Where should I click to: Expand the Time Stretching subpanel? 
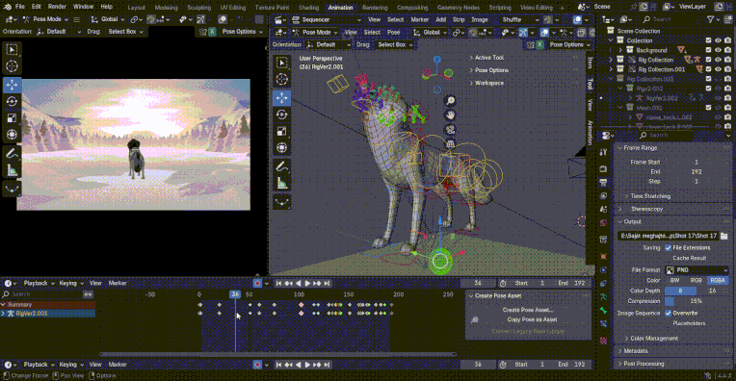click(650, 196)
